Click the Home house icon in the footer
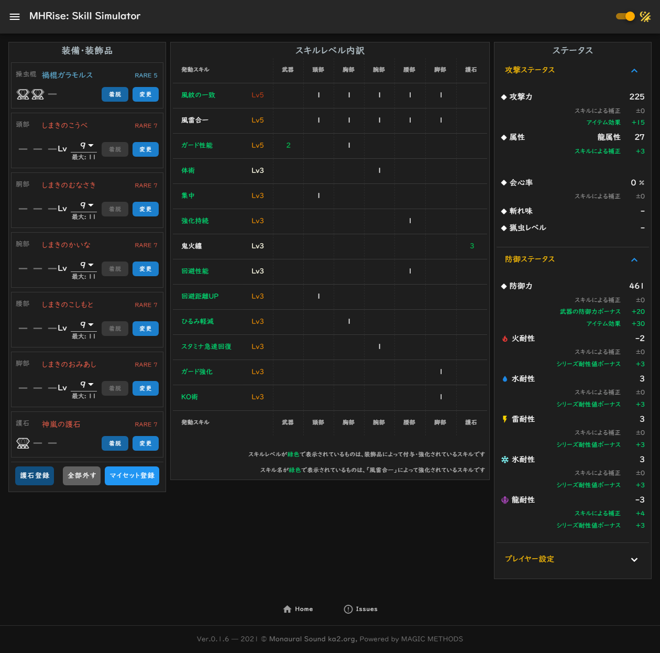660x653 pixels. tap(287, 608)
